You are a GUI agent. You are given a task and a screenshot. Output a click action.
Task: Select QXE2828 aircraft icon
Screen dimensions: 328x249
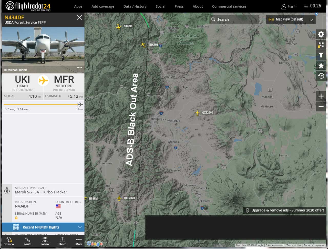[x=119, y=198]
